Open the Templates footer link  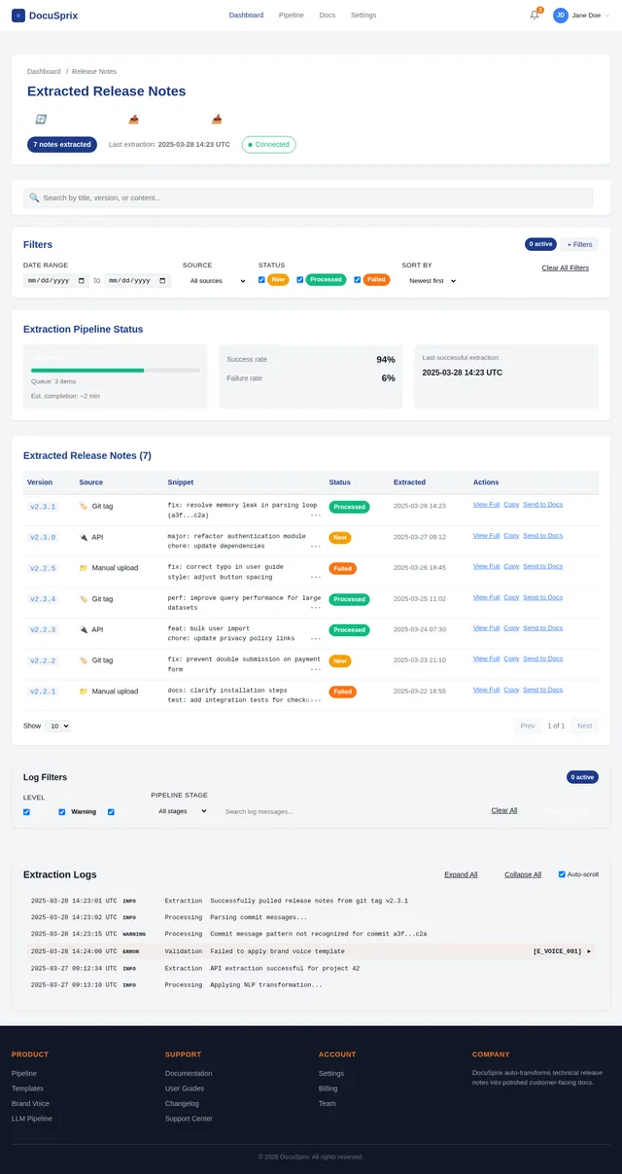tap(27, 1088)
